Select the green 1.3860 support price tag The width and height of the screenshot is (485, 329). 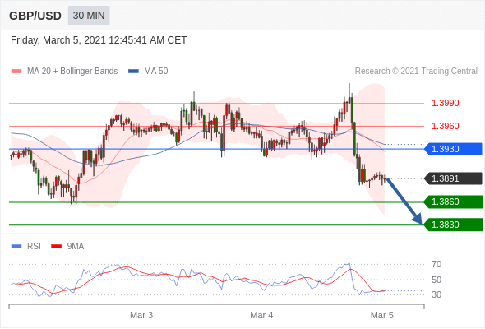click(454, 202)
